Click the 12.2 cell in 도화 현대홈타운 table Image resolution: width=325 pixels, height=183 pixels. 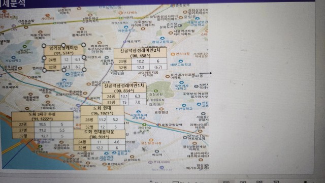(100, 148)
